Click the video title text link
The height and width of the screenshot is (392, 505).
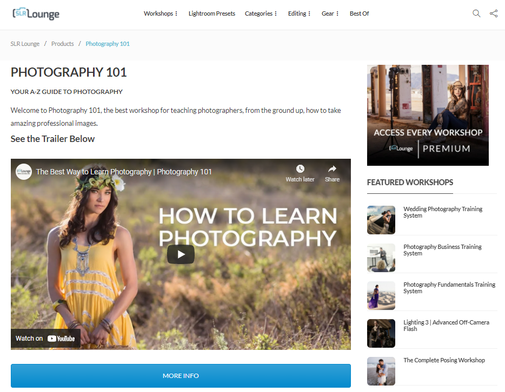tap(124, 172)
